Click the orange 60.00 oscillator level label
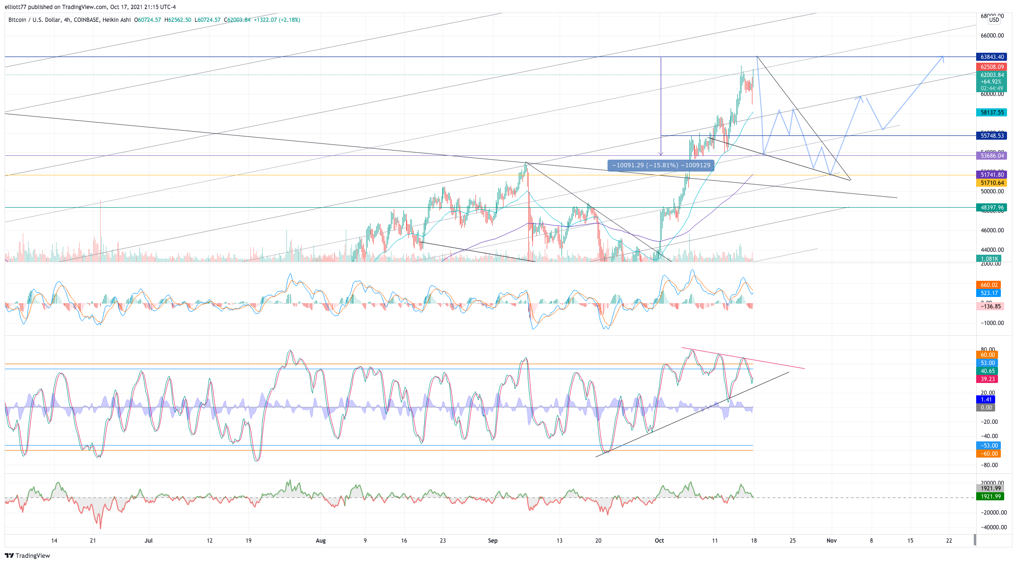Image resolution: width=1017 pixels, height=564 pixels. 987,355
